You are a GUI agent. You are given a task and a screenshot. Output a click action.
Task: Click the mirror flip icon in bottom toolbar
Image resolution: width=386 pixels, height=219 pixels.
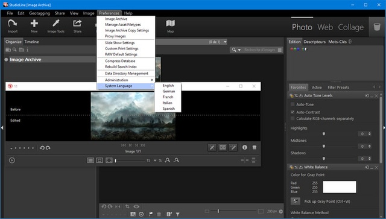[x=118, y=206]
